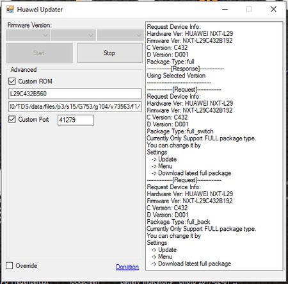Click the 'Package Type: full' log line

click(x=170, y=62)
